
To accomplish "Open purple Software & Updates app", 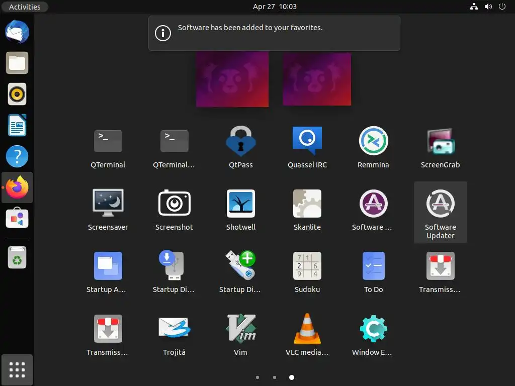I will click(x=374, y=210).
